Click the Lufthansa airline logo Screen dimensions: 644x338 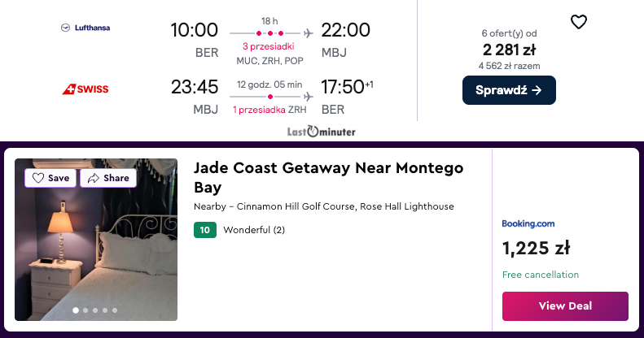(x=85, y=28)
